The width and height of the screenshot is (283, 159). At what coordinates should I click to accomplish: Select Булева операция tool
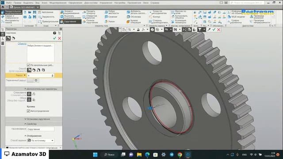(x=134, y=22)
